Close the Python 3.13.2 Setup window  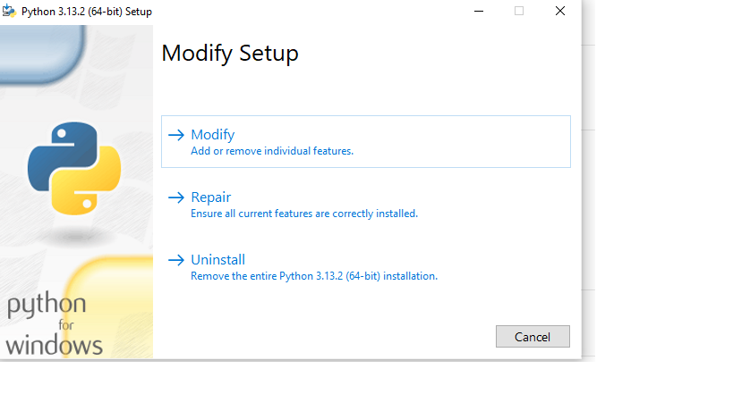point(560,11)
